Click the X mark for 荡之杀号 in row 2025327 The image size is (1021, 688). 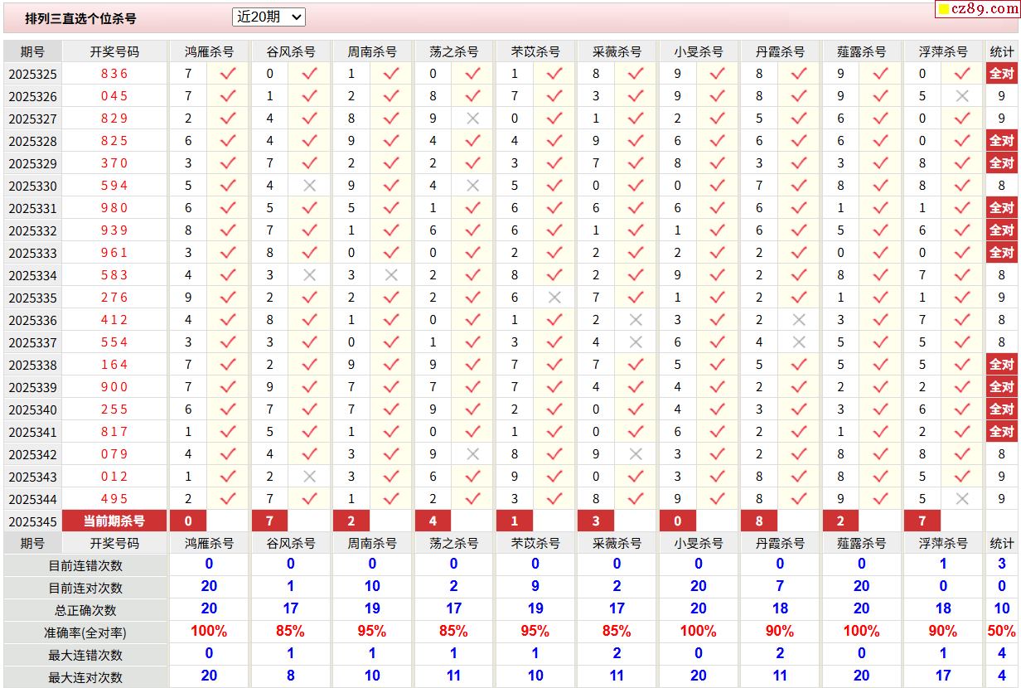point(473,119)
